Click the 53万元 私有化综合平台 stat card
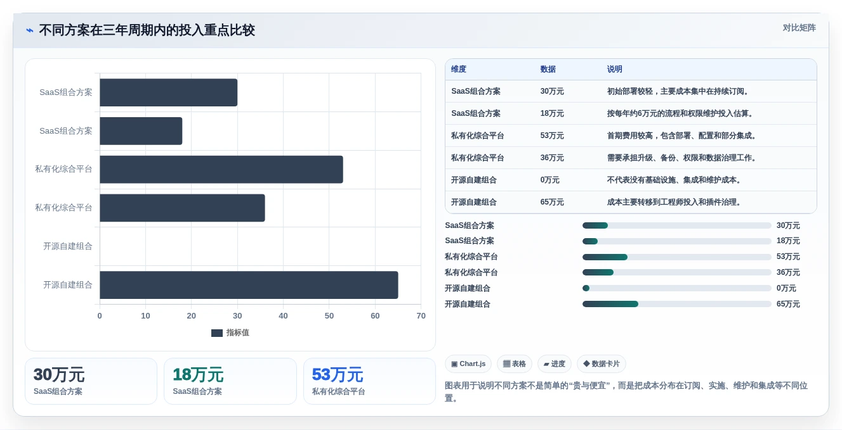 click(369, 381)
